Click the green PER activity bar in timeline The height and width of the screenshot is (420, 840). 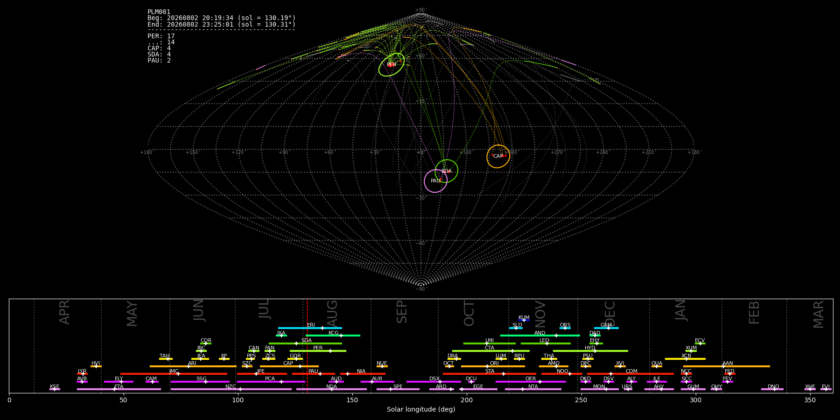(x=318, y=351)
